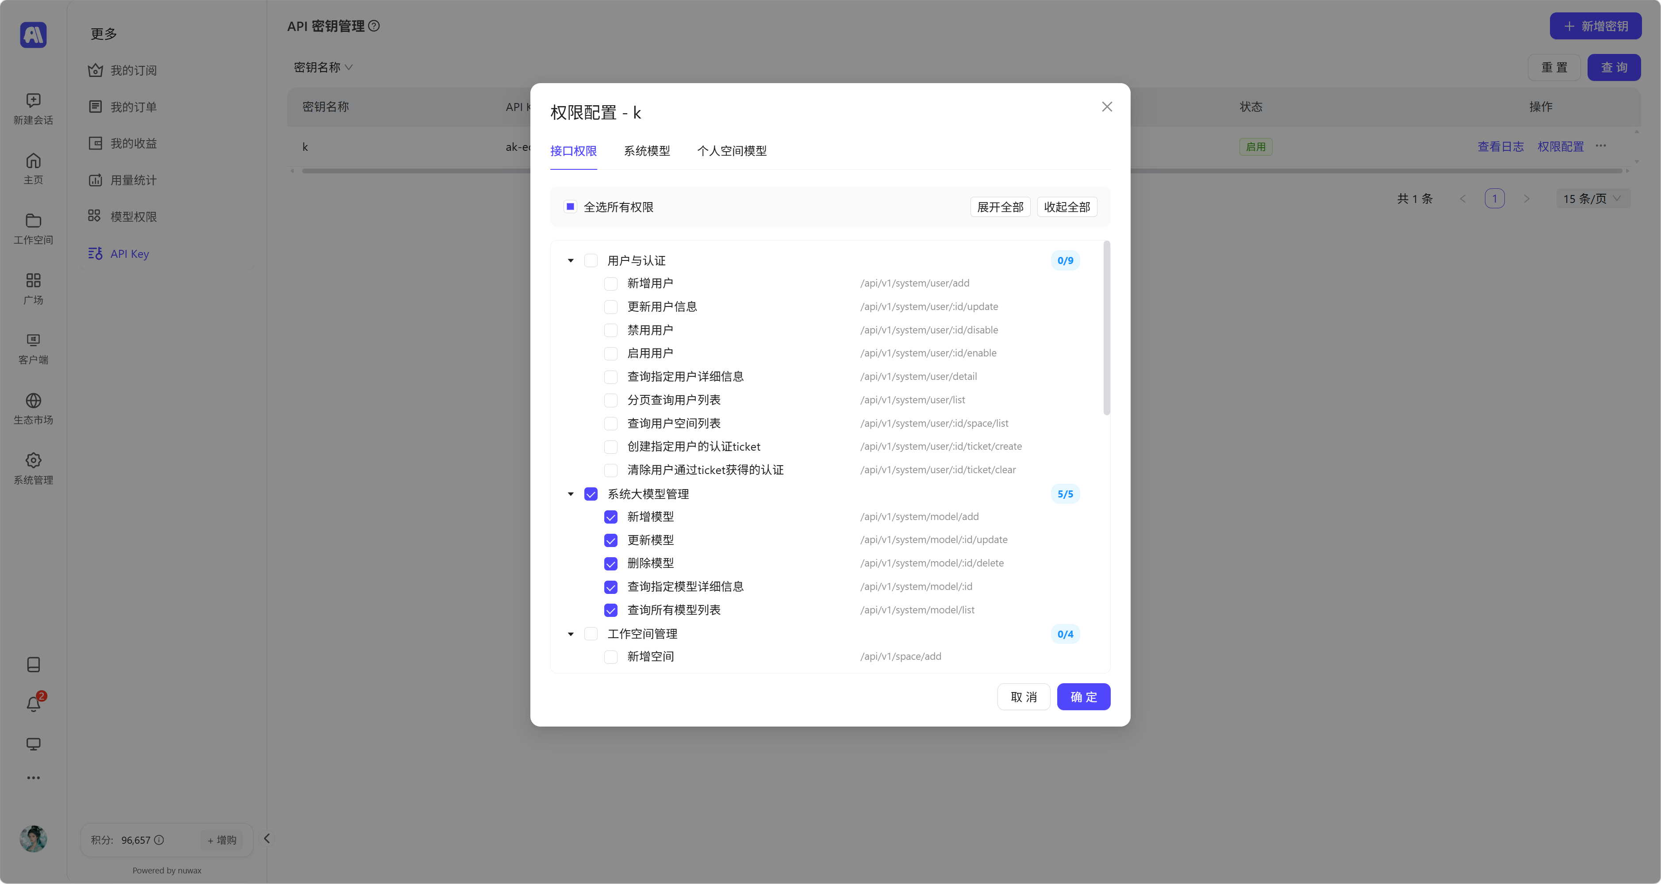Image resolution: width=1661 pixels, height=884 pixels.
Task: Open row more options dots icon
Action: 1601,146
